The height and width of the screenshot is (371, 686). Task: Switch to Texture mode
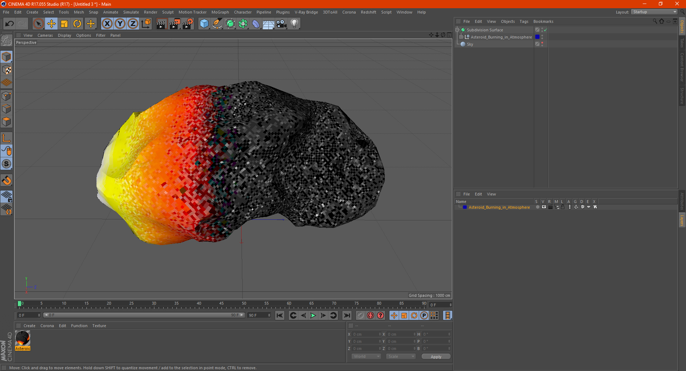[6, 70]
